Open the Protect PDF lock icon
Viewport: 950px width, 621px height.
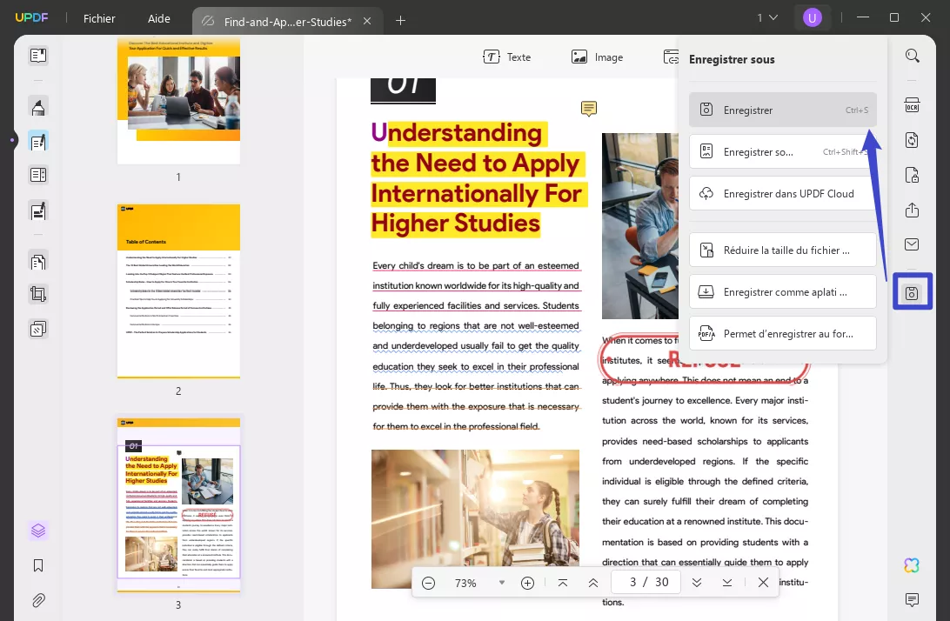point(912,175)
